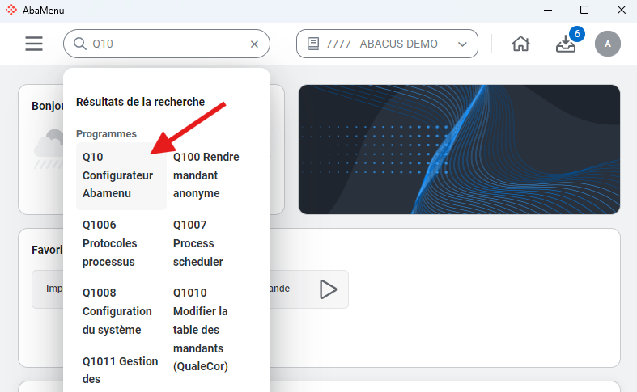Select Q100 Rendre mandant anonyme
Screen dimensions: 637x392
(207, 175)
